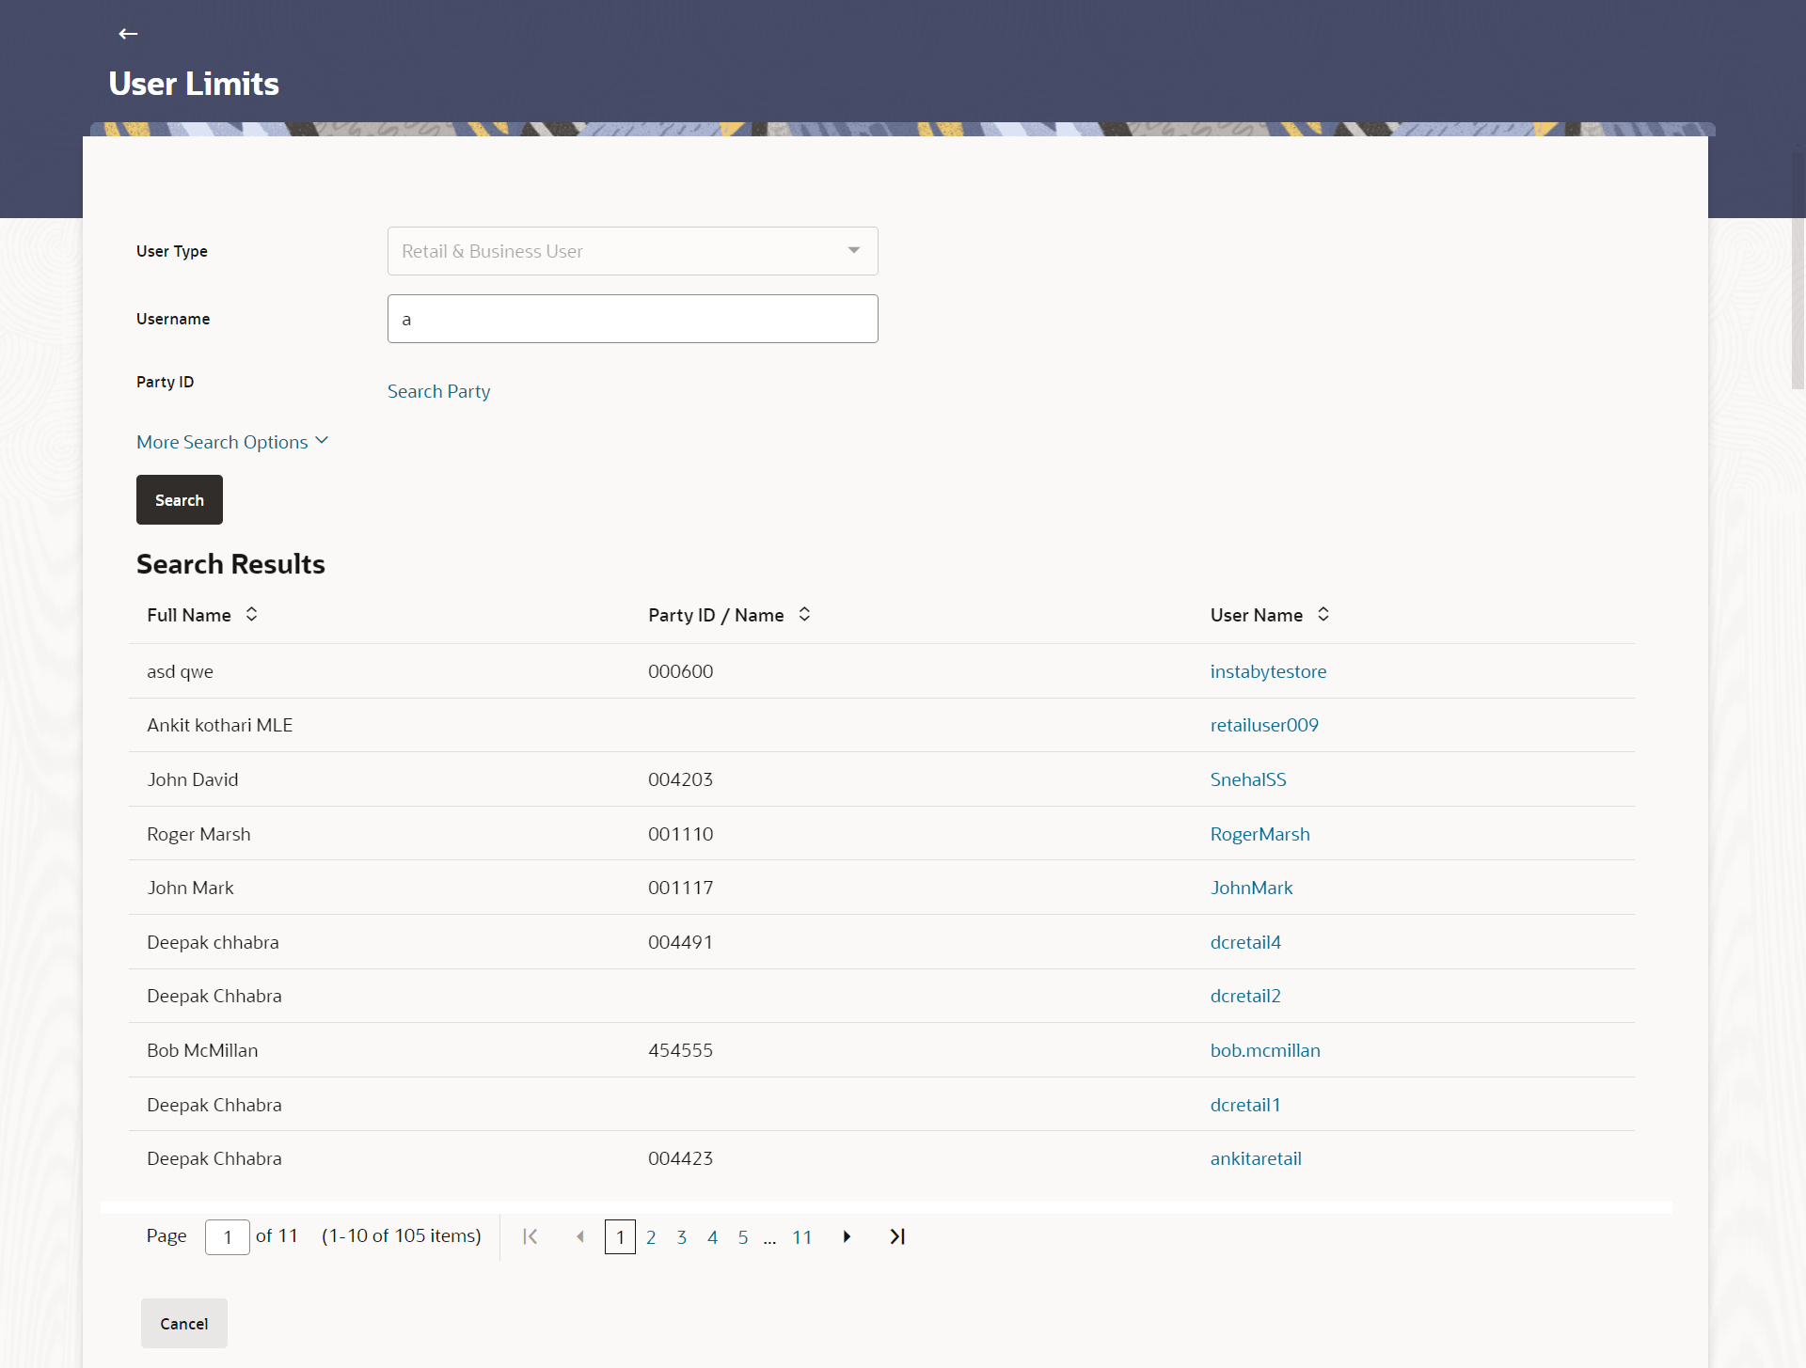Viewport: 1806px width, 1368px height.
Task: Click the page number input box
Action: 228,1236
